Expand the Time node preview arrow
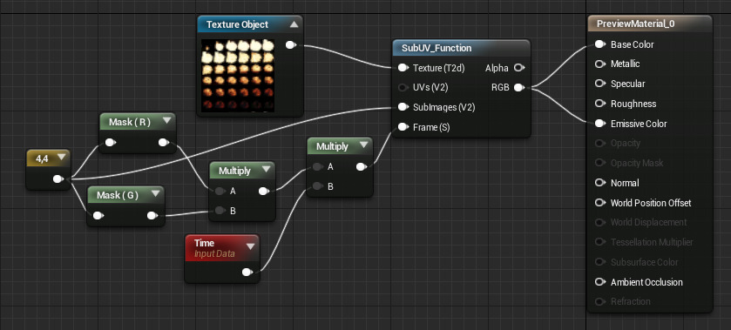The width and height of the screenshot is (731, 330). 250,246
